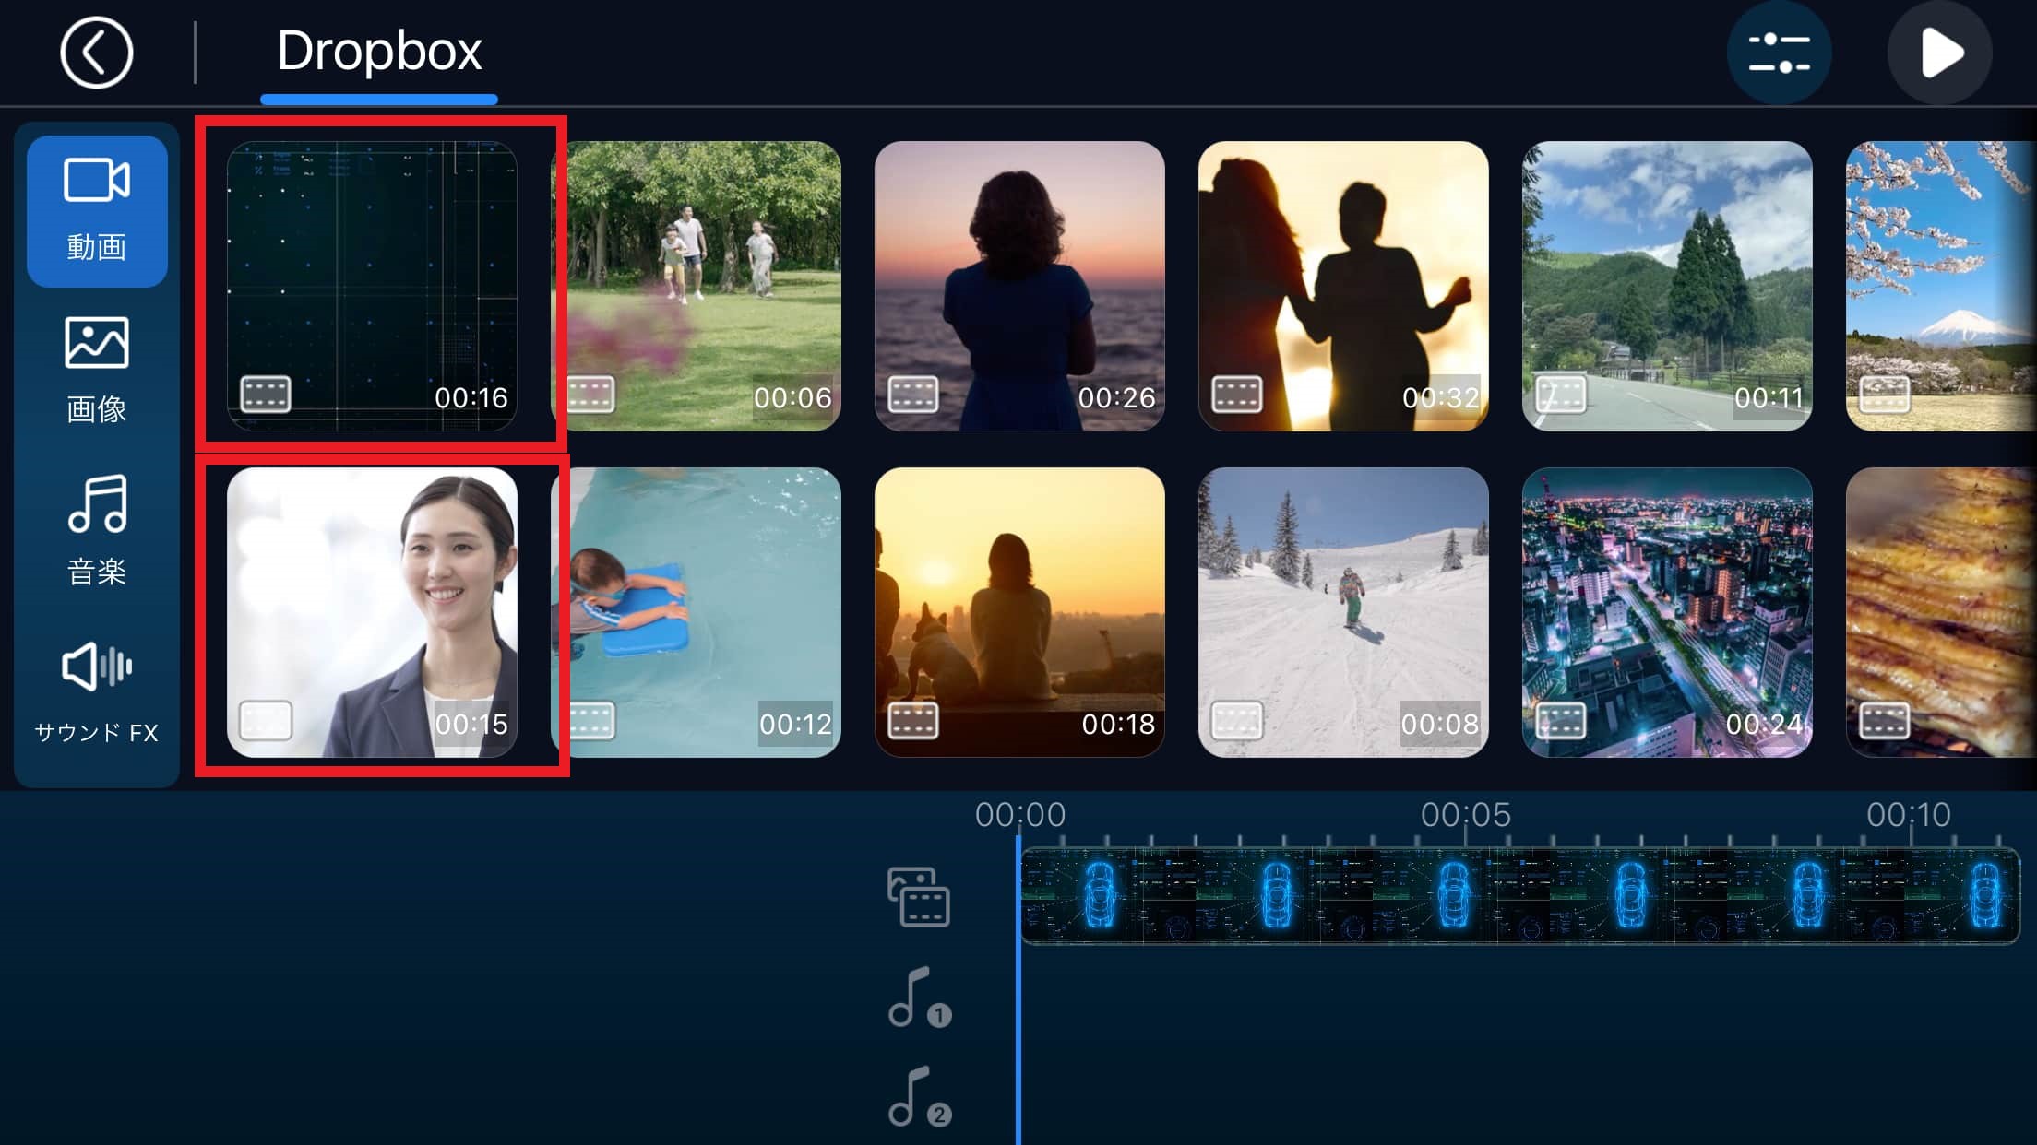Select the businesswoman clip 00:15
Image resolution: width=2037 pixels, height=1145 pixels.
372,612
